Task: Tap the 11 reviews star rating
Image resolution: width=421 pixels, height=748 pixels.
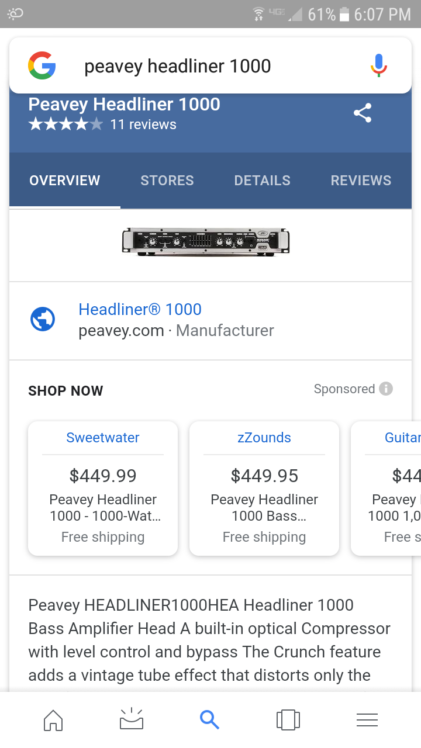Action: (x=102, y=124)
